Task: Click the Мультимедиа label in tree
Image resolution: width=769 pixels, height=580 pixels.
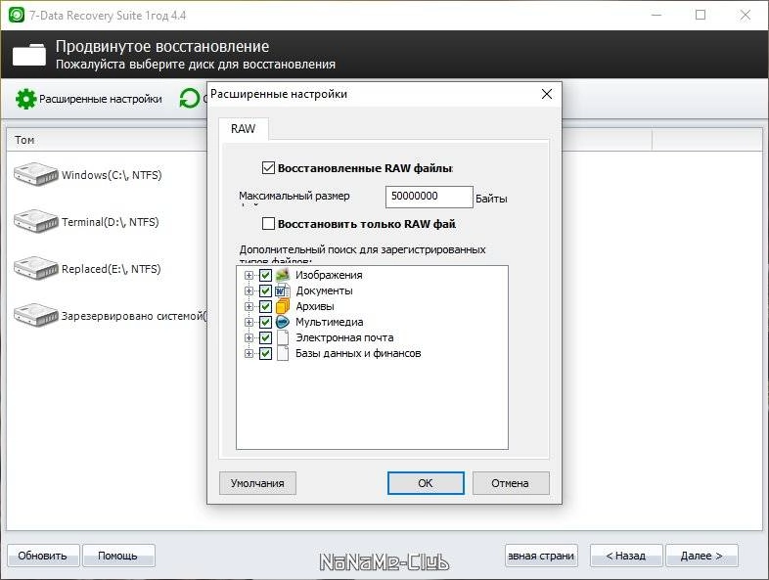Action: (x=330, y=322)
